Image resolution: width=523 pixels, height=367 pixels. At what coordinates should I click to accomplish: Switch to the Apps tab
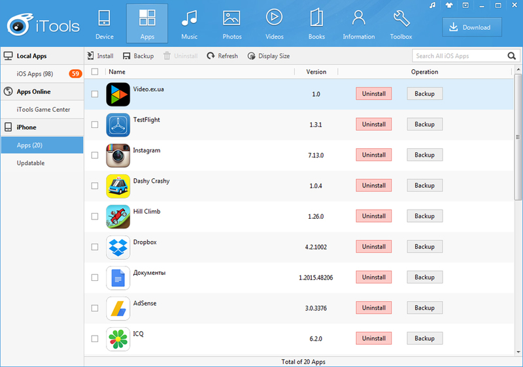tap(147, 24)
